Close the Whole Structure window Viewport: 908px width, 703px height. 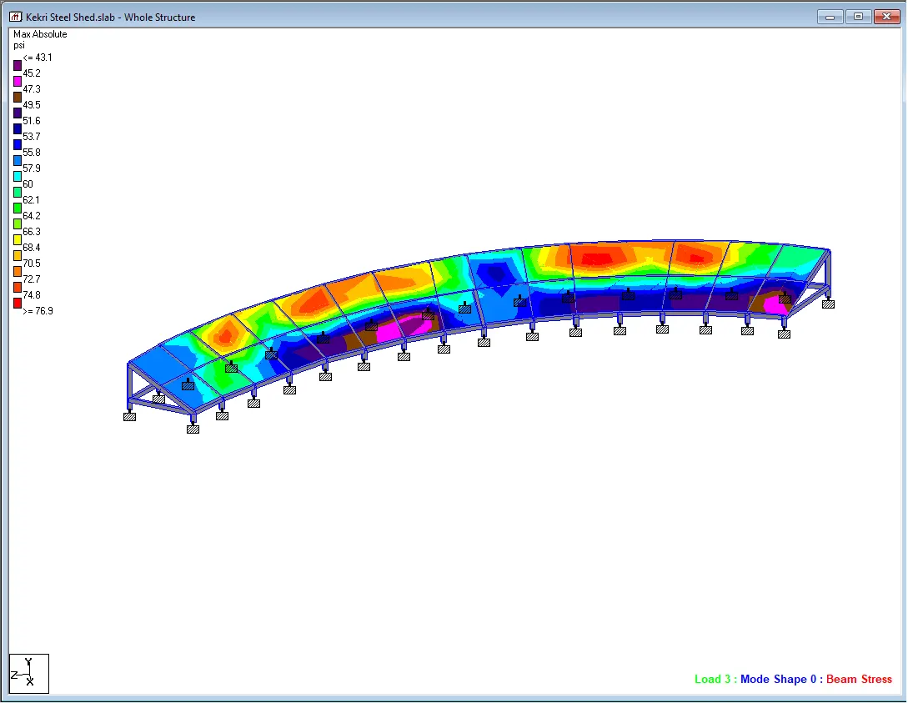[x=886, y=17]
